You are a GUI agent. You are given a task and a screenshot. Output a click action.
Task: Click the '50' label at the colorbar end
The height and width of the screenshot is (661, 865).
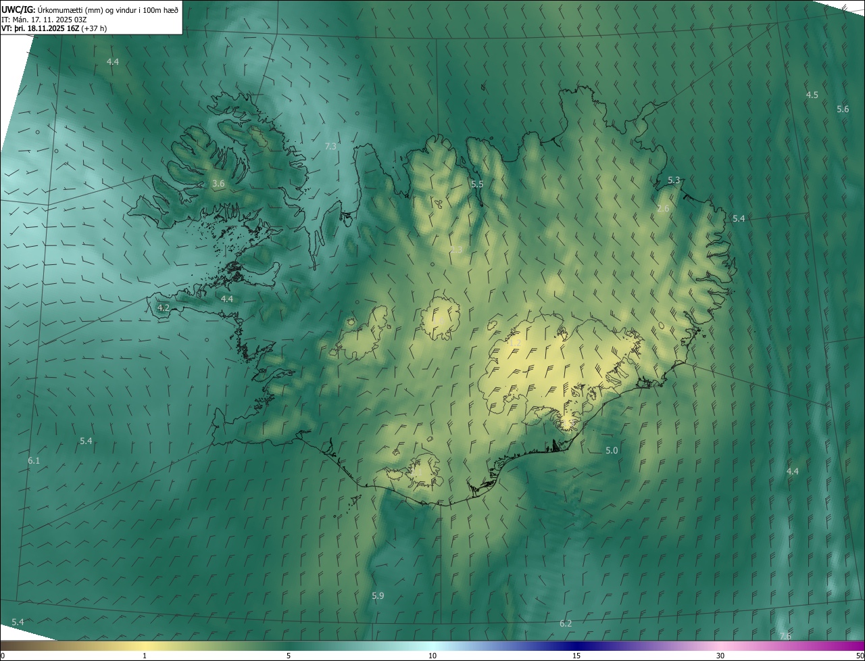pyautogui.click(x=860, y=656)
